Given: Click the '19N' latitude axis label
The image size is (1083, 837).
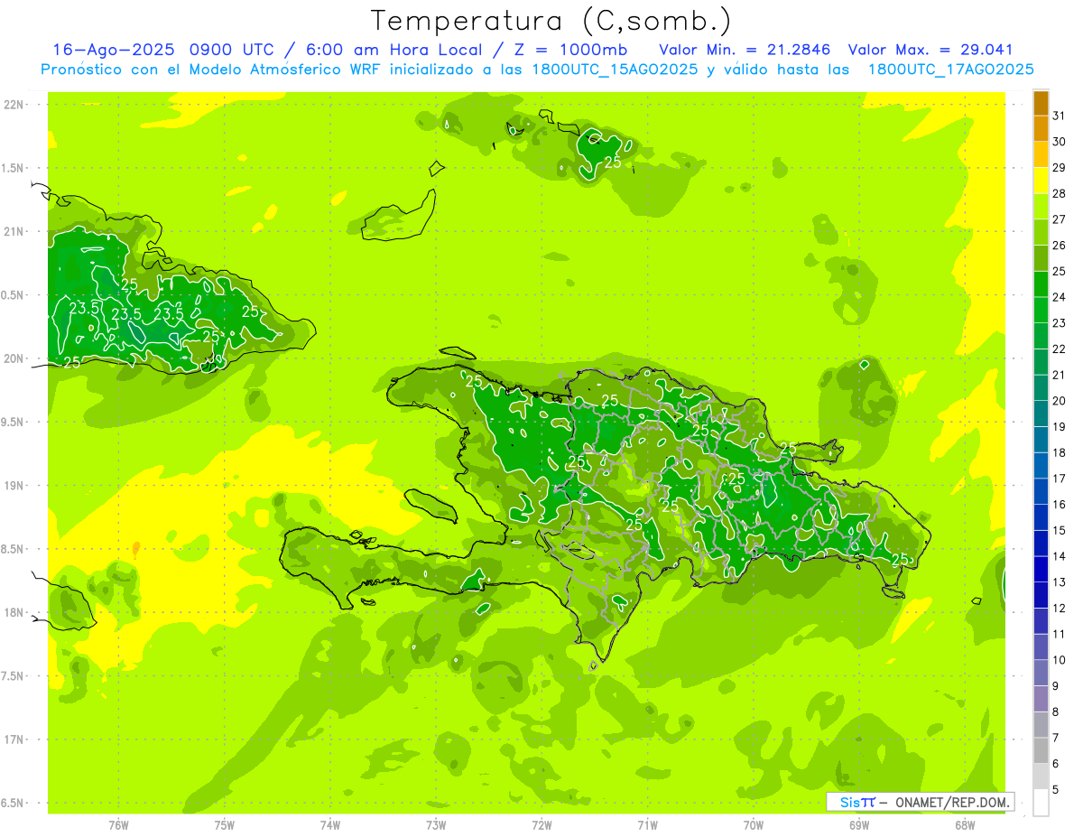Looking at the screenshot, I should pyautogui.click(x=14, y=486).
